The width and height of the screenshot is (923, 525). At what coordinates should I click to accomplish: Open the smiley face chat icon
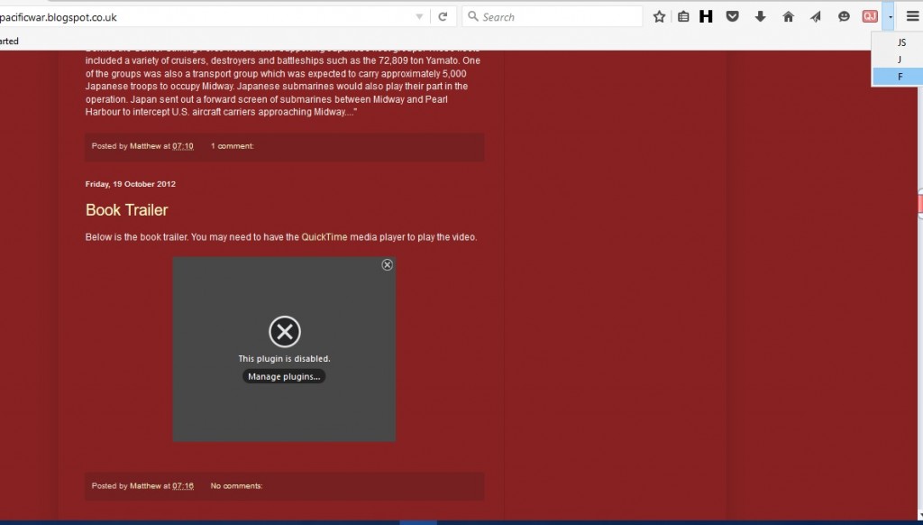click(844, 16)
